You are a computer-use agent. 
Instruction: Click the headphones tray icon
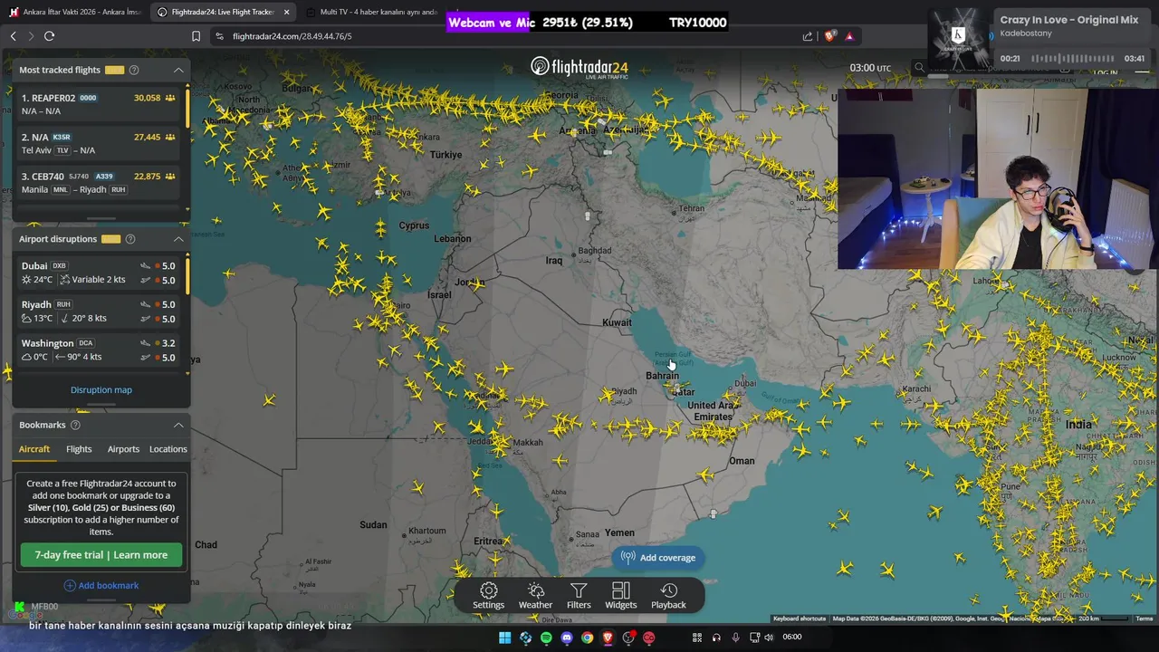pos(716,638)
